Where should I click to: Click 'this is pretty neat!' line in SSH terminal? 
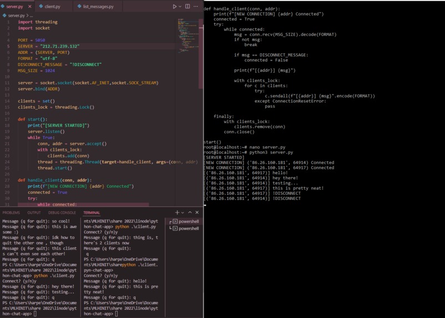[x=298, y=188]
